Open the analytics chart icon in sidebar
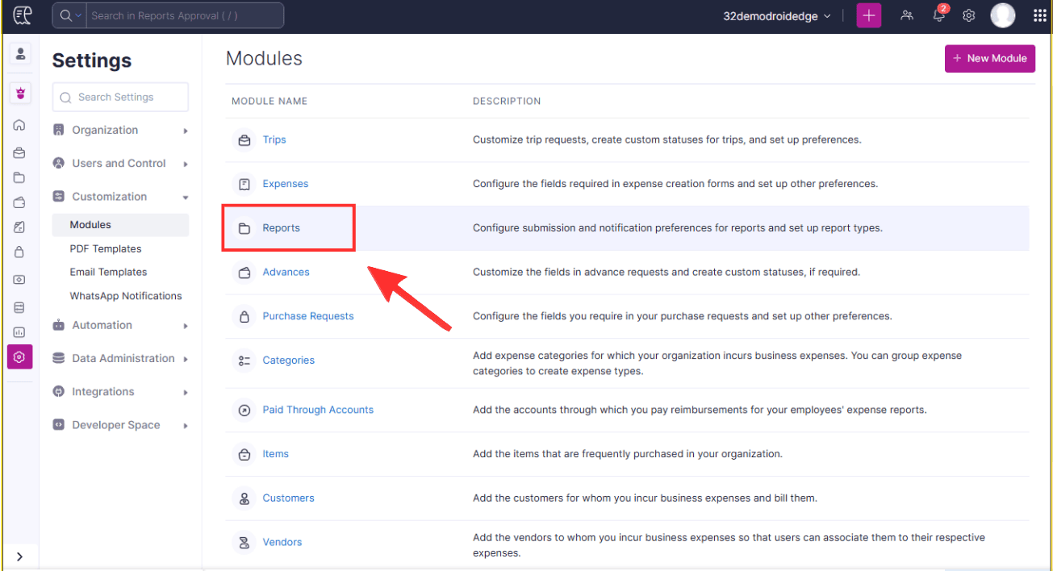The height and width of the screenshot is (571, 1053). [x=19, y=332]
